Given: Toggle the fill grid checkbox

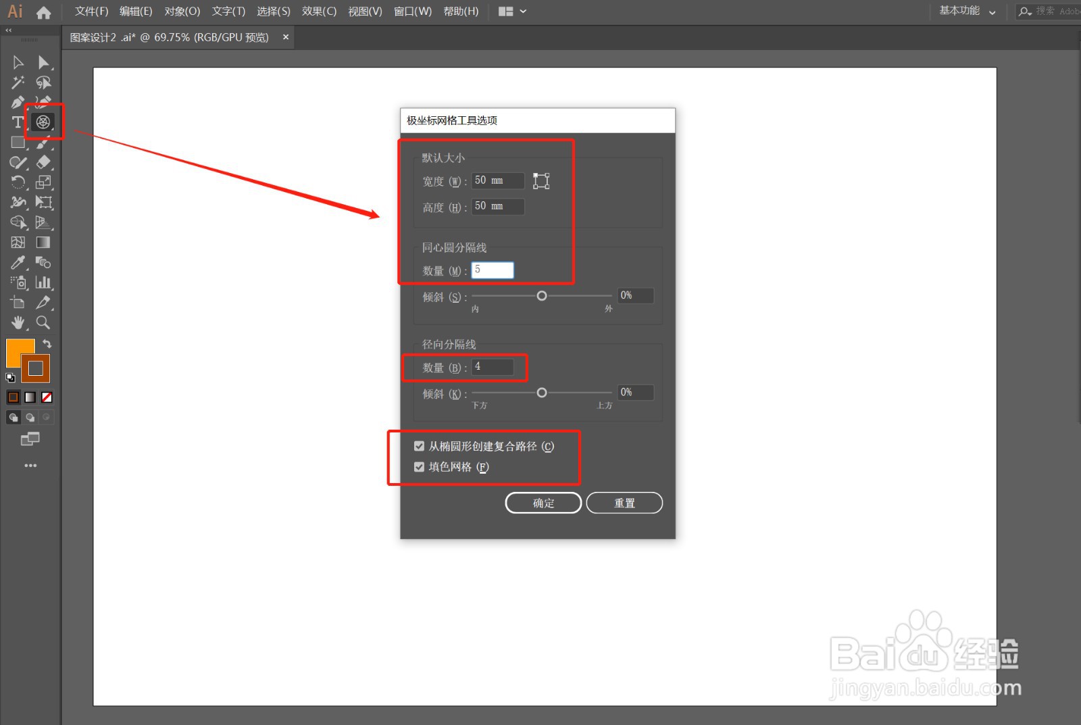Looking at the screenshot, I should pyautogui.click(x=419, y=467).
